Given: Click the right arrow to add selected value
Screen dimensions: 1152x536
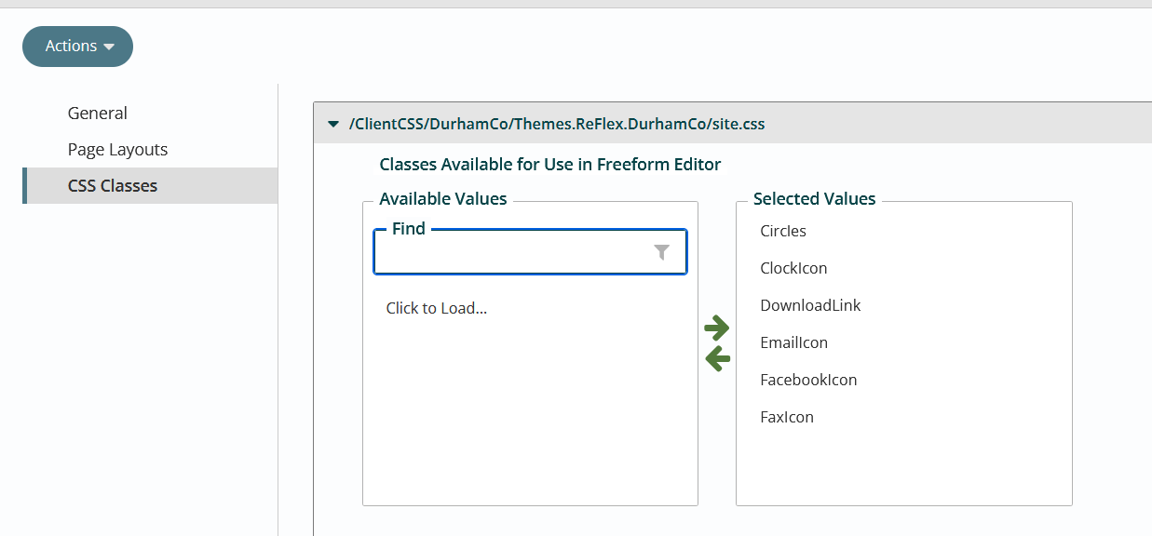Looking at the screenshot, I should pyautogui.click(x=716, y=328).
